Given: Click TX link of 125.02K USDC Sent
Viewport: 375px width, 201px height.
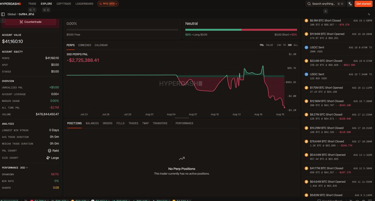Looking at the screenshot, I should coord(370,74).
